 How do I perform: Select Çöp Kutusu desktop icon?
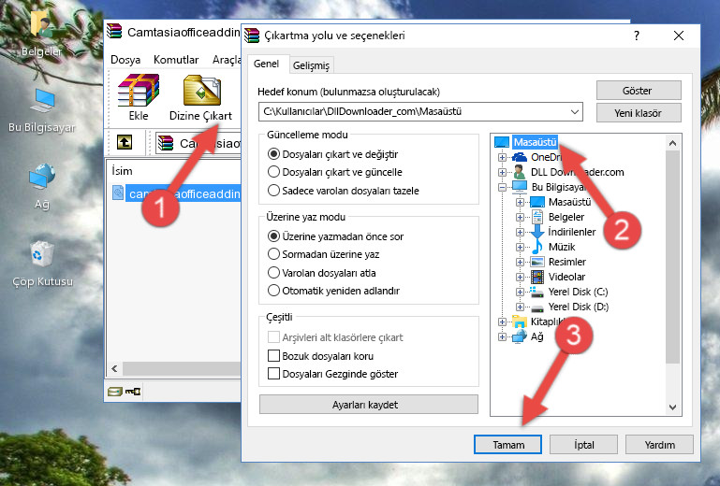[x=42, y=264]
